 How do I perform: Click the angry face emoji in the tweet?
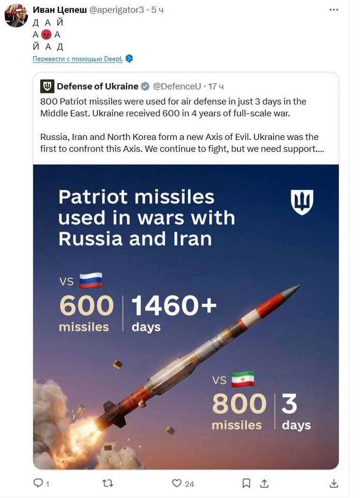point(47,35)
